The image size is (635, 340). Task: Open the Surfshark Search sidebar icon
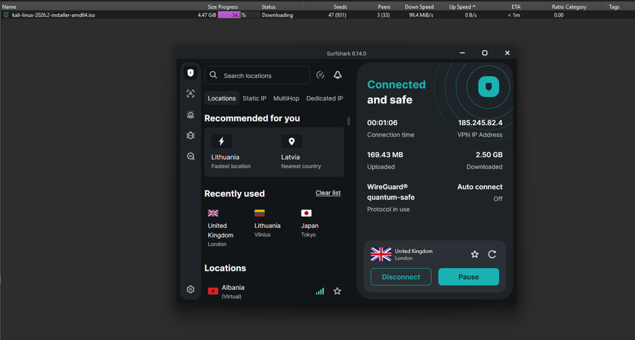click(x=190, y=156)
